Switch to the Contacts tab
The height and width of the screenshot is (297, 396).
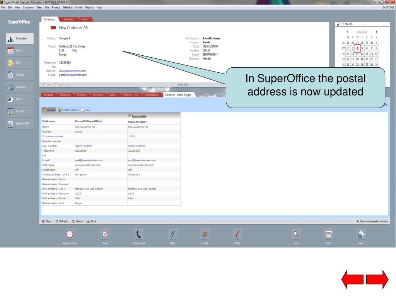pyautogui.click(x=48, y=95)
